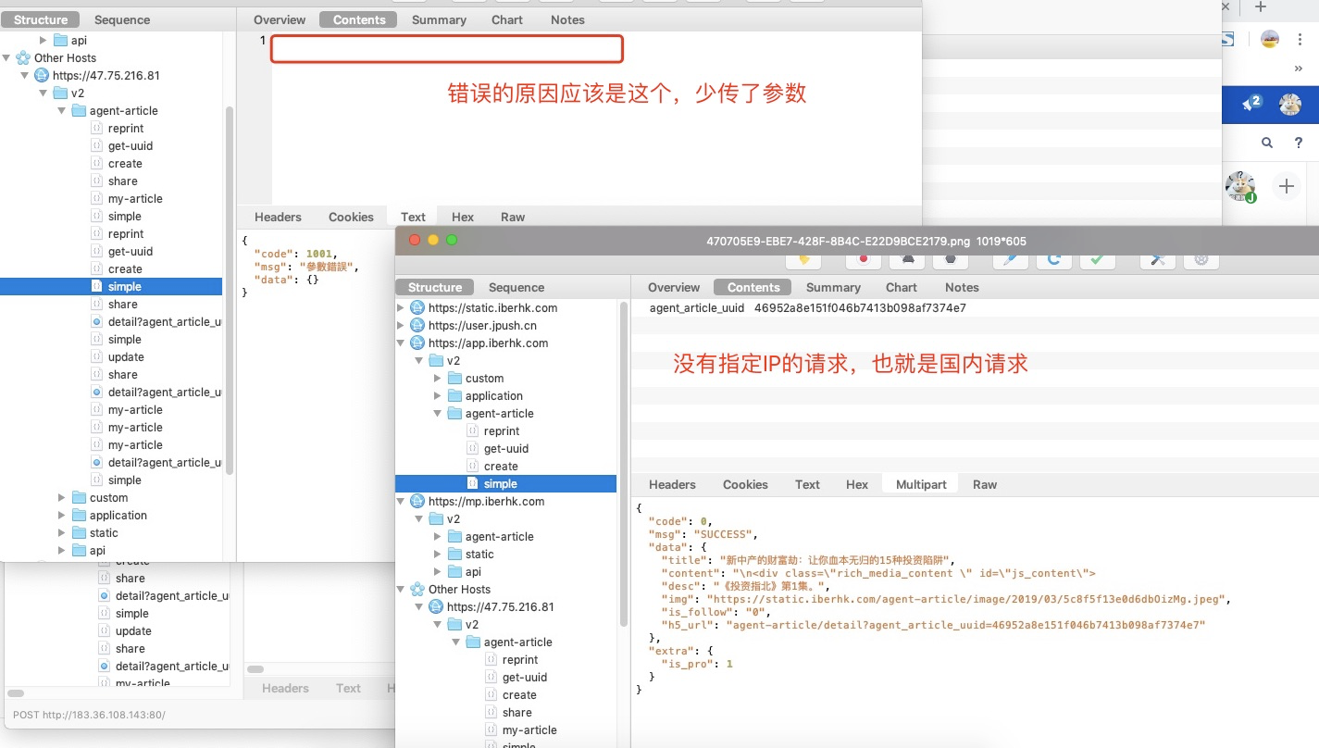Select the get-uuid request under app.iberhk.com
Screen dimensions: 1319x748
click(505, 449)
